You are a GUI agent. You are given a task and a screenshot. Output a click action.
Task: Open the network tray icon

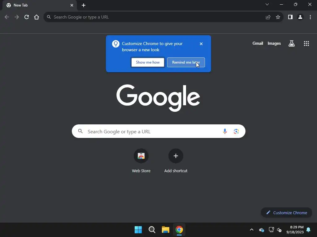[271, 230]
